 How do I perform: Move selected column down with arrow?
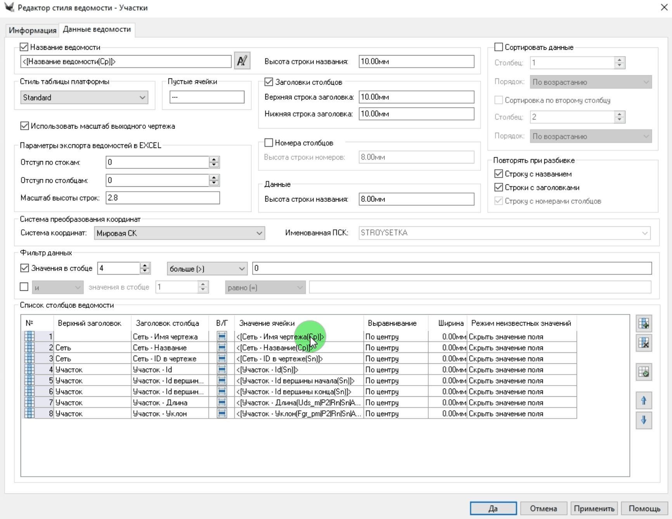[644, 420]
